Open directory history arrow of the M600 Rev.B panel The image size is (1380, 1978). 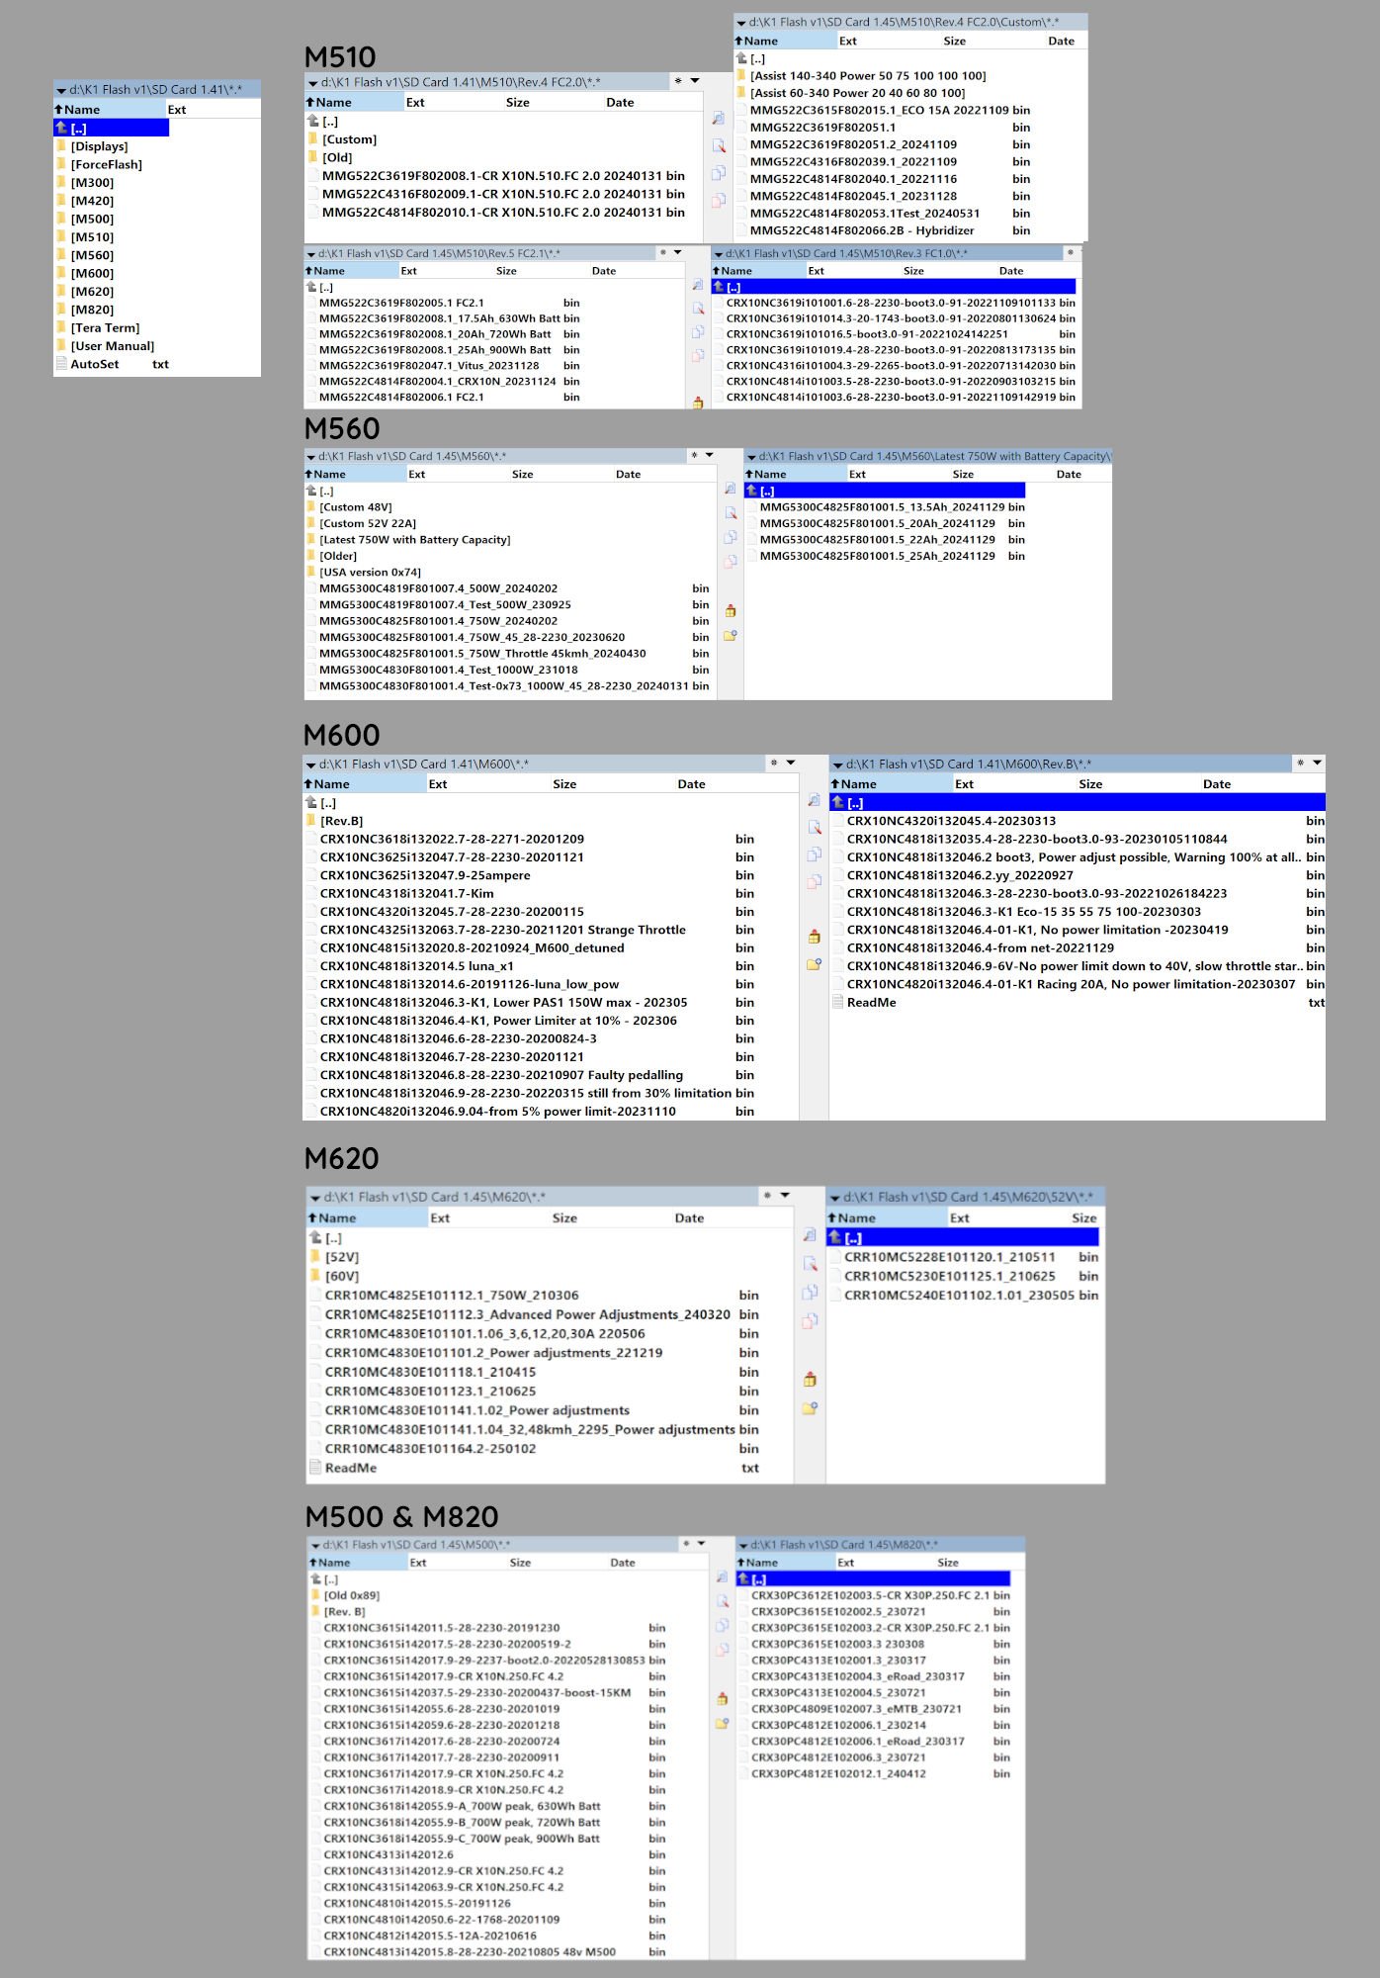tap(1317, 763)
